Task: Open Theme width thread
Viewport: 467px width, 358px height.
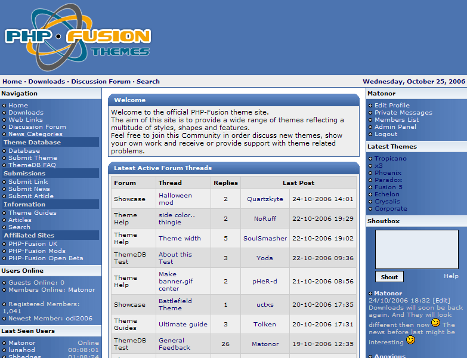Action: 180,238
